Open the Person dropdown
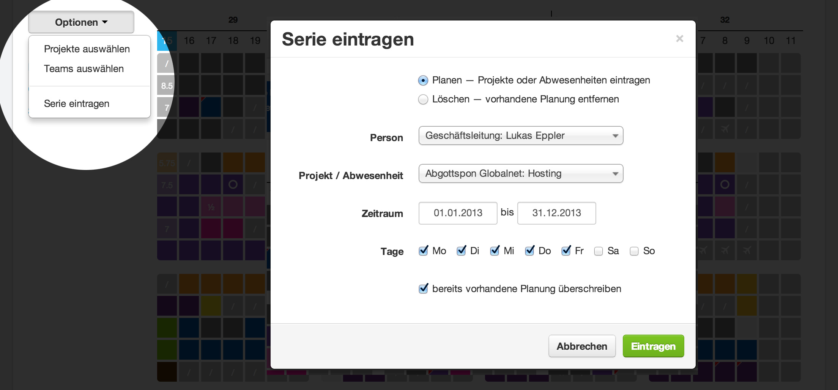The height and width of the screenshot is (390, 838). pyautogui.click(x=520, y=136)
